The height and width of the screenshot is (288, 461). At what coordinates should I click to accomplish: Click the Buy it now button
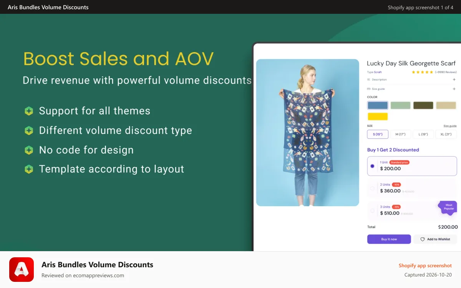pyautogui.click(x=389, y=239)
